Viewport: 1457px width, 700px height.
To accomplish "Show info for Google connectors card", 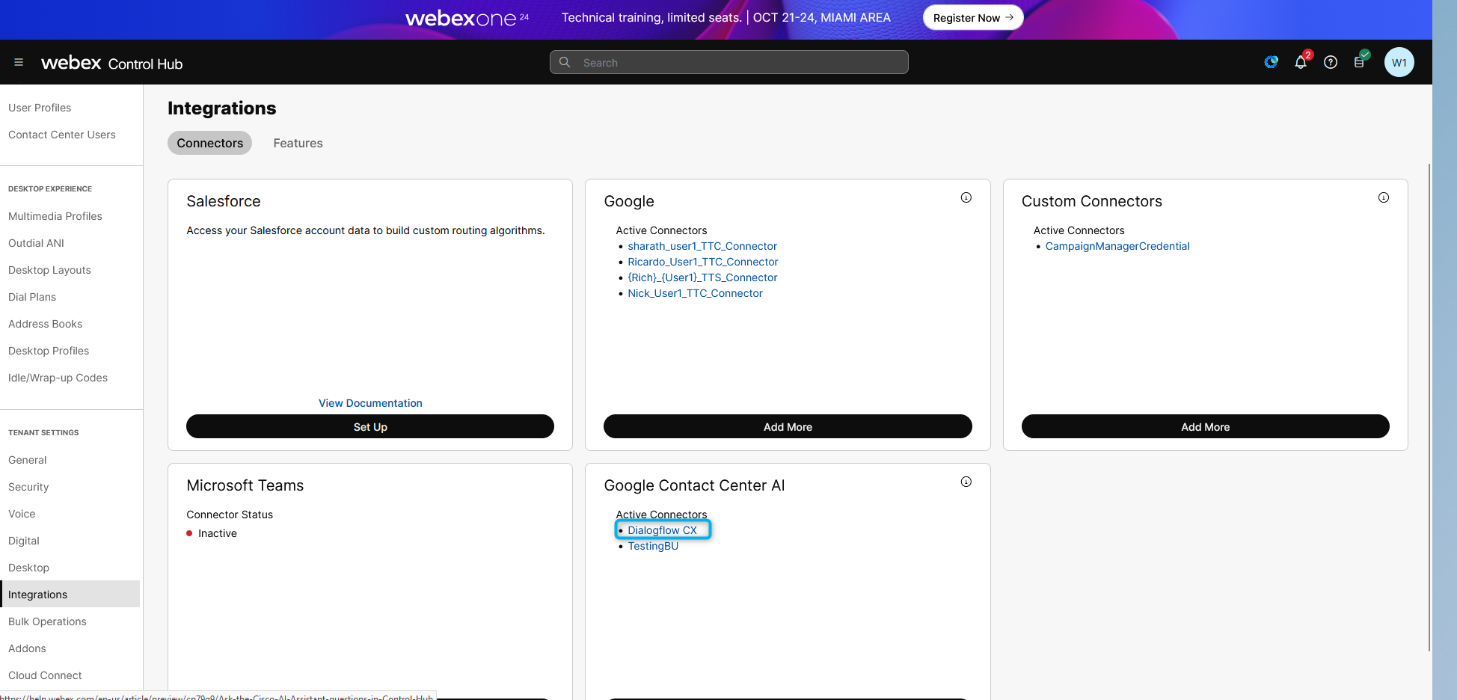I will (x=966, y=197).
